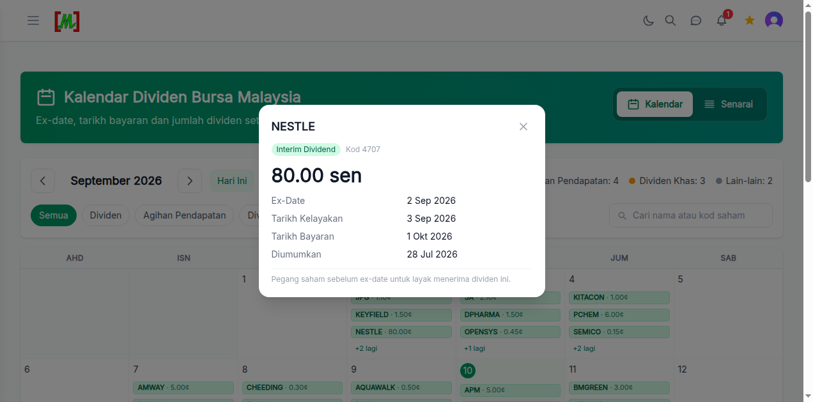
Task: Click the calendar icon beside page title
Action: (46, 97)
